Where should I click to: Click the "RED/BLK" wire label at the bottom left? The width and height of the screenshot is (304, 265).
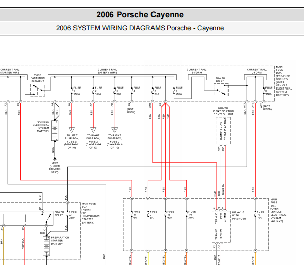pyautogui.click(x=23, y=244)
